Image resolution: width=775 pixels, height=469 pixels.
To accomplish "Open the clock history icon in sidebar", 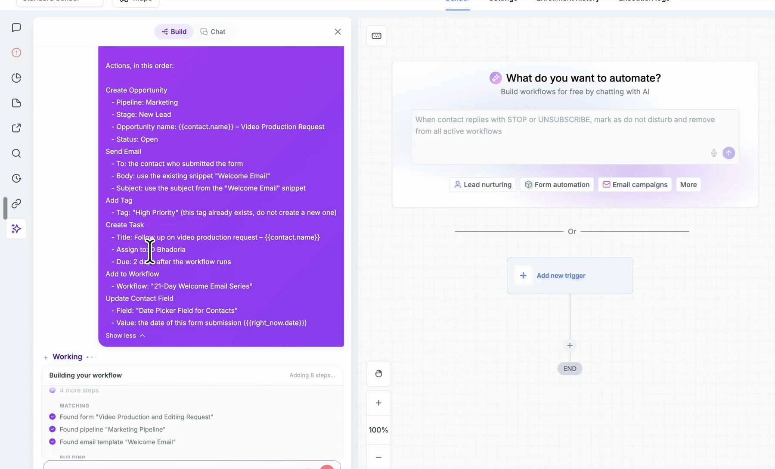I will point(16,178).
